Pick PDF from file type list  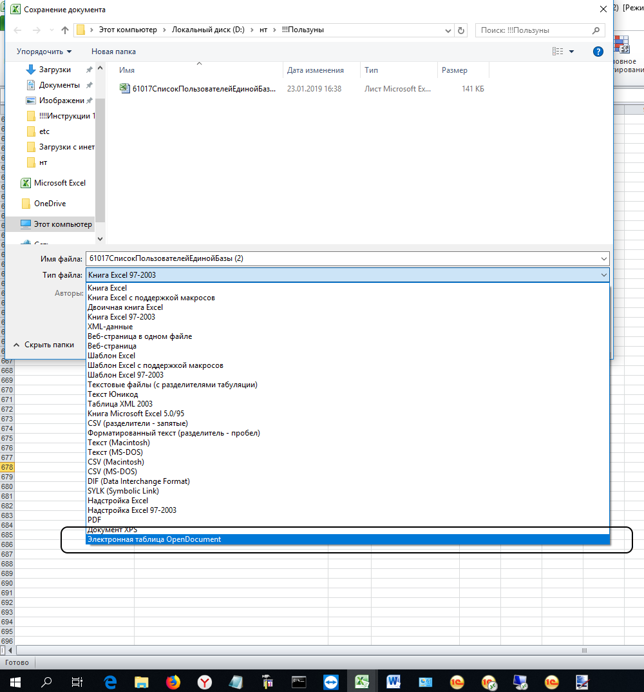(95, 520)
